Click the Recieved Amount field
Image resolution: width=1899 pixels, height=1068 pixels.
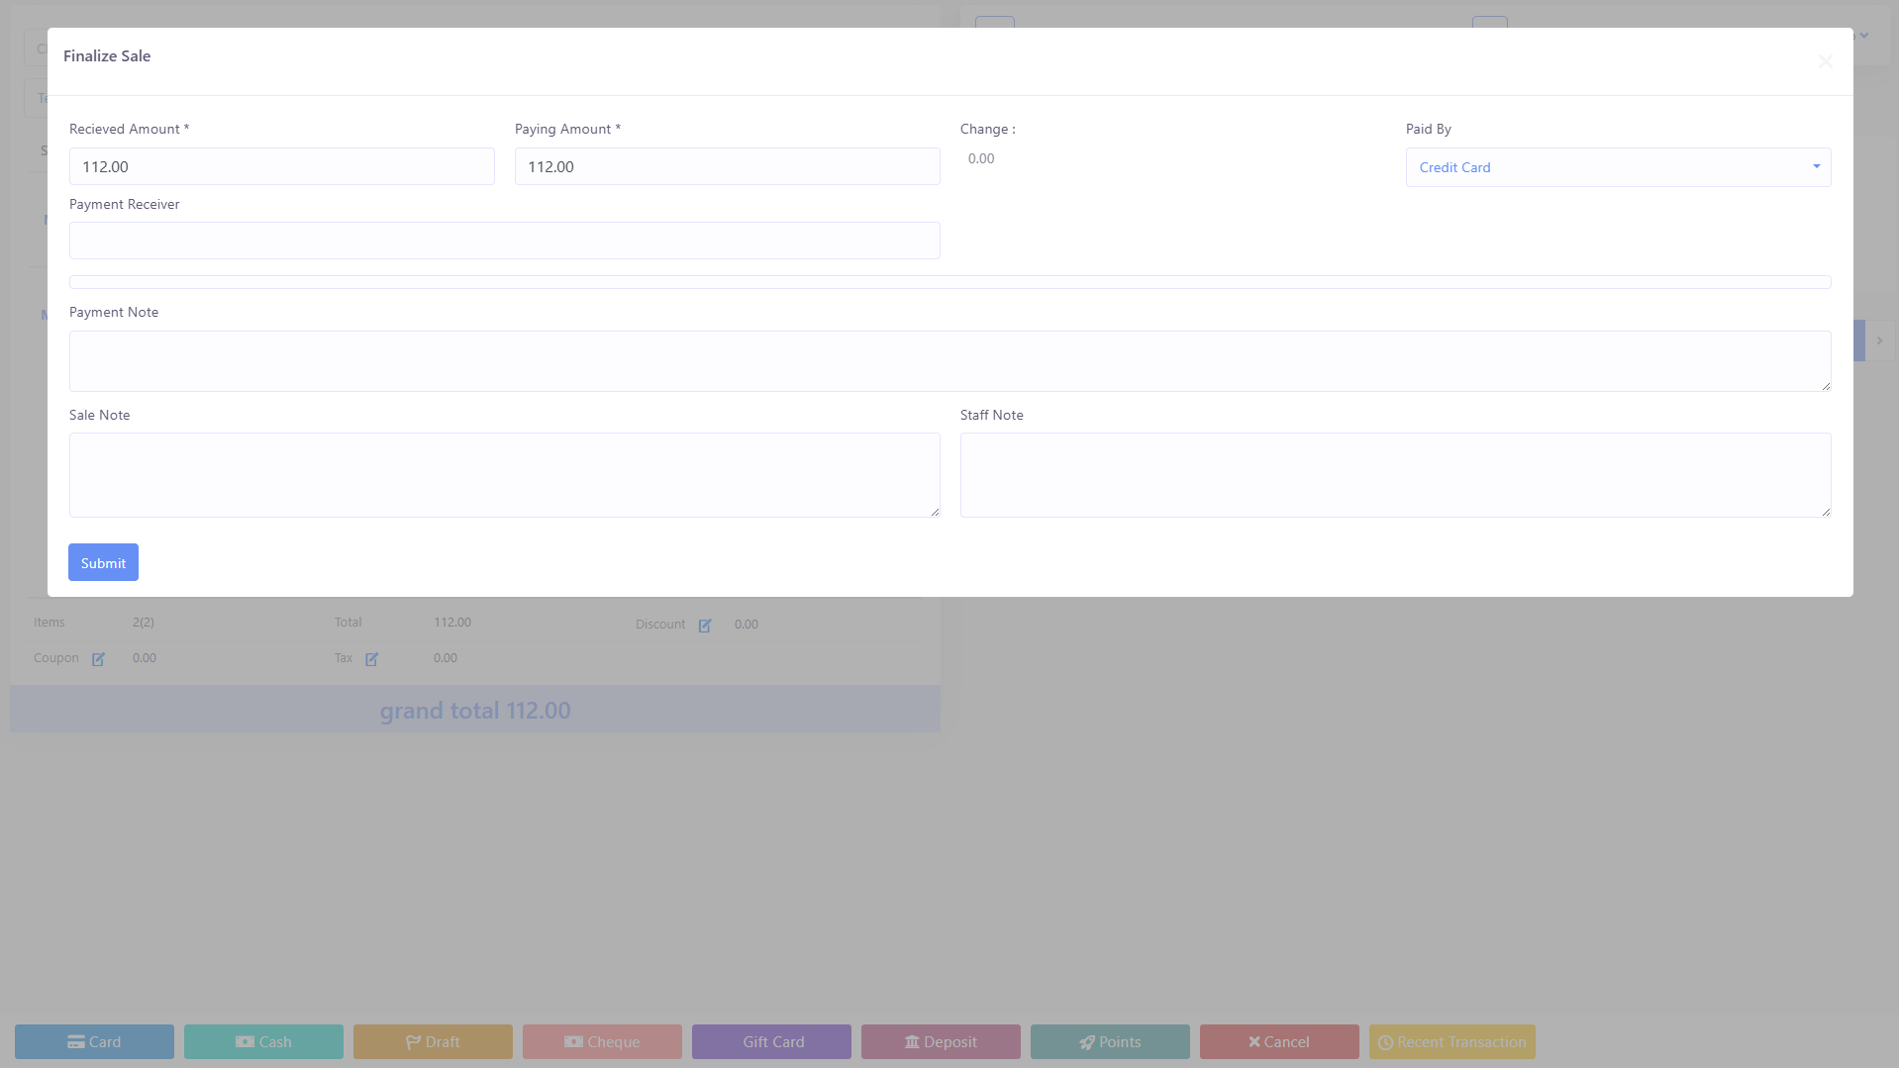pos(281,166)
